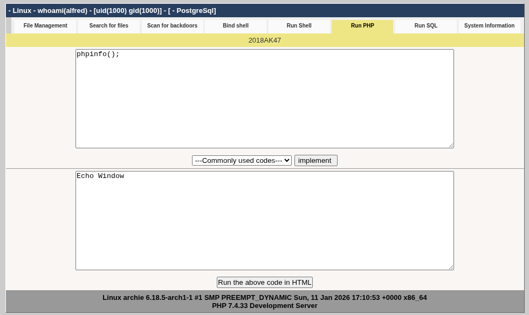Open the Run SQL tab
Screen dimensions: 529x315
425,26
